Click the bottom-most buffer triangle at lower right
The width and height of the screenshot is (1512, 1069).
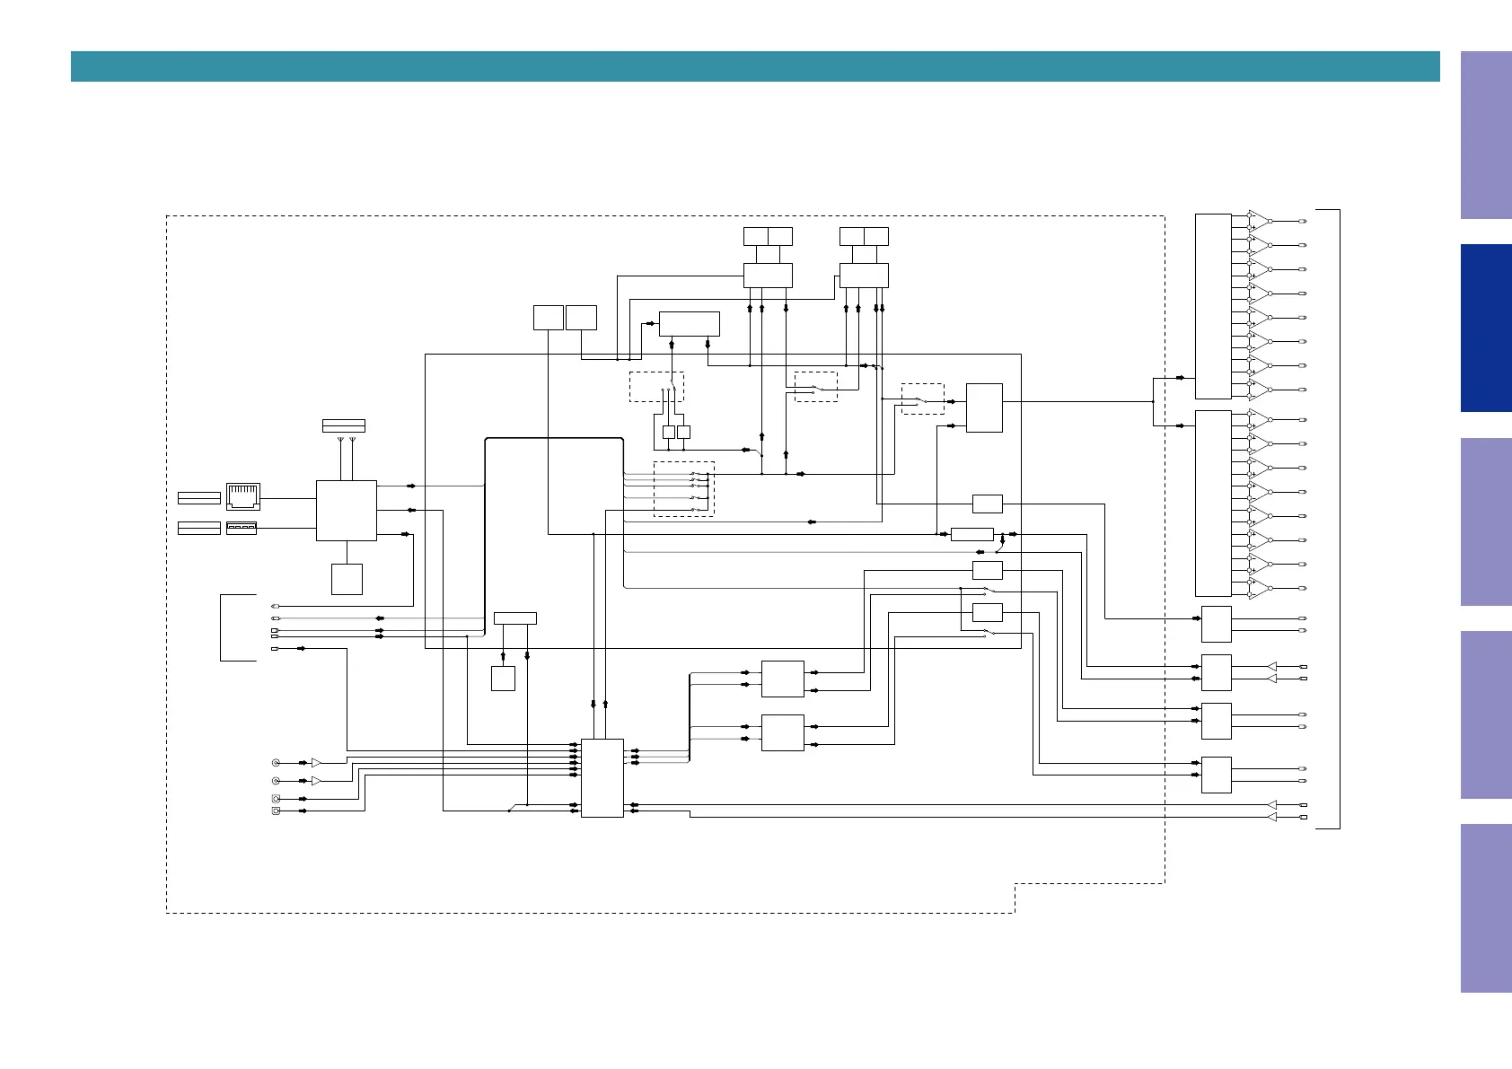click(1271, 818)
